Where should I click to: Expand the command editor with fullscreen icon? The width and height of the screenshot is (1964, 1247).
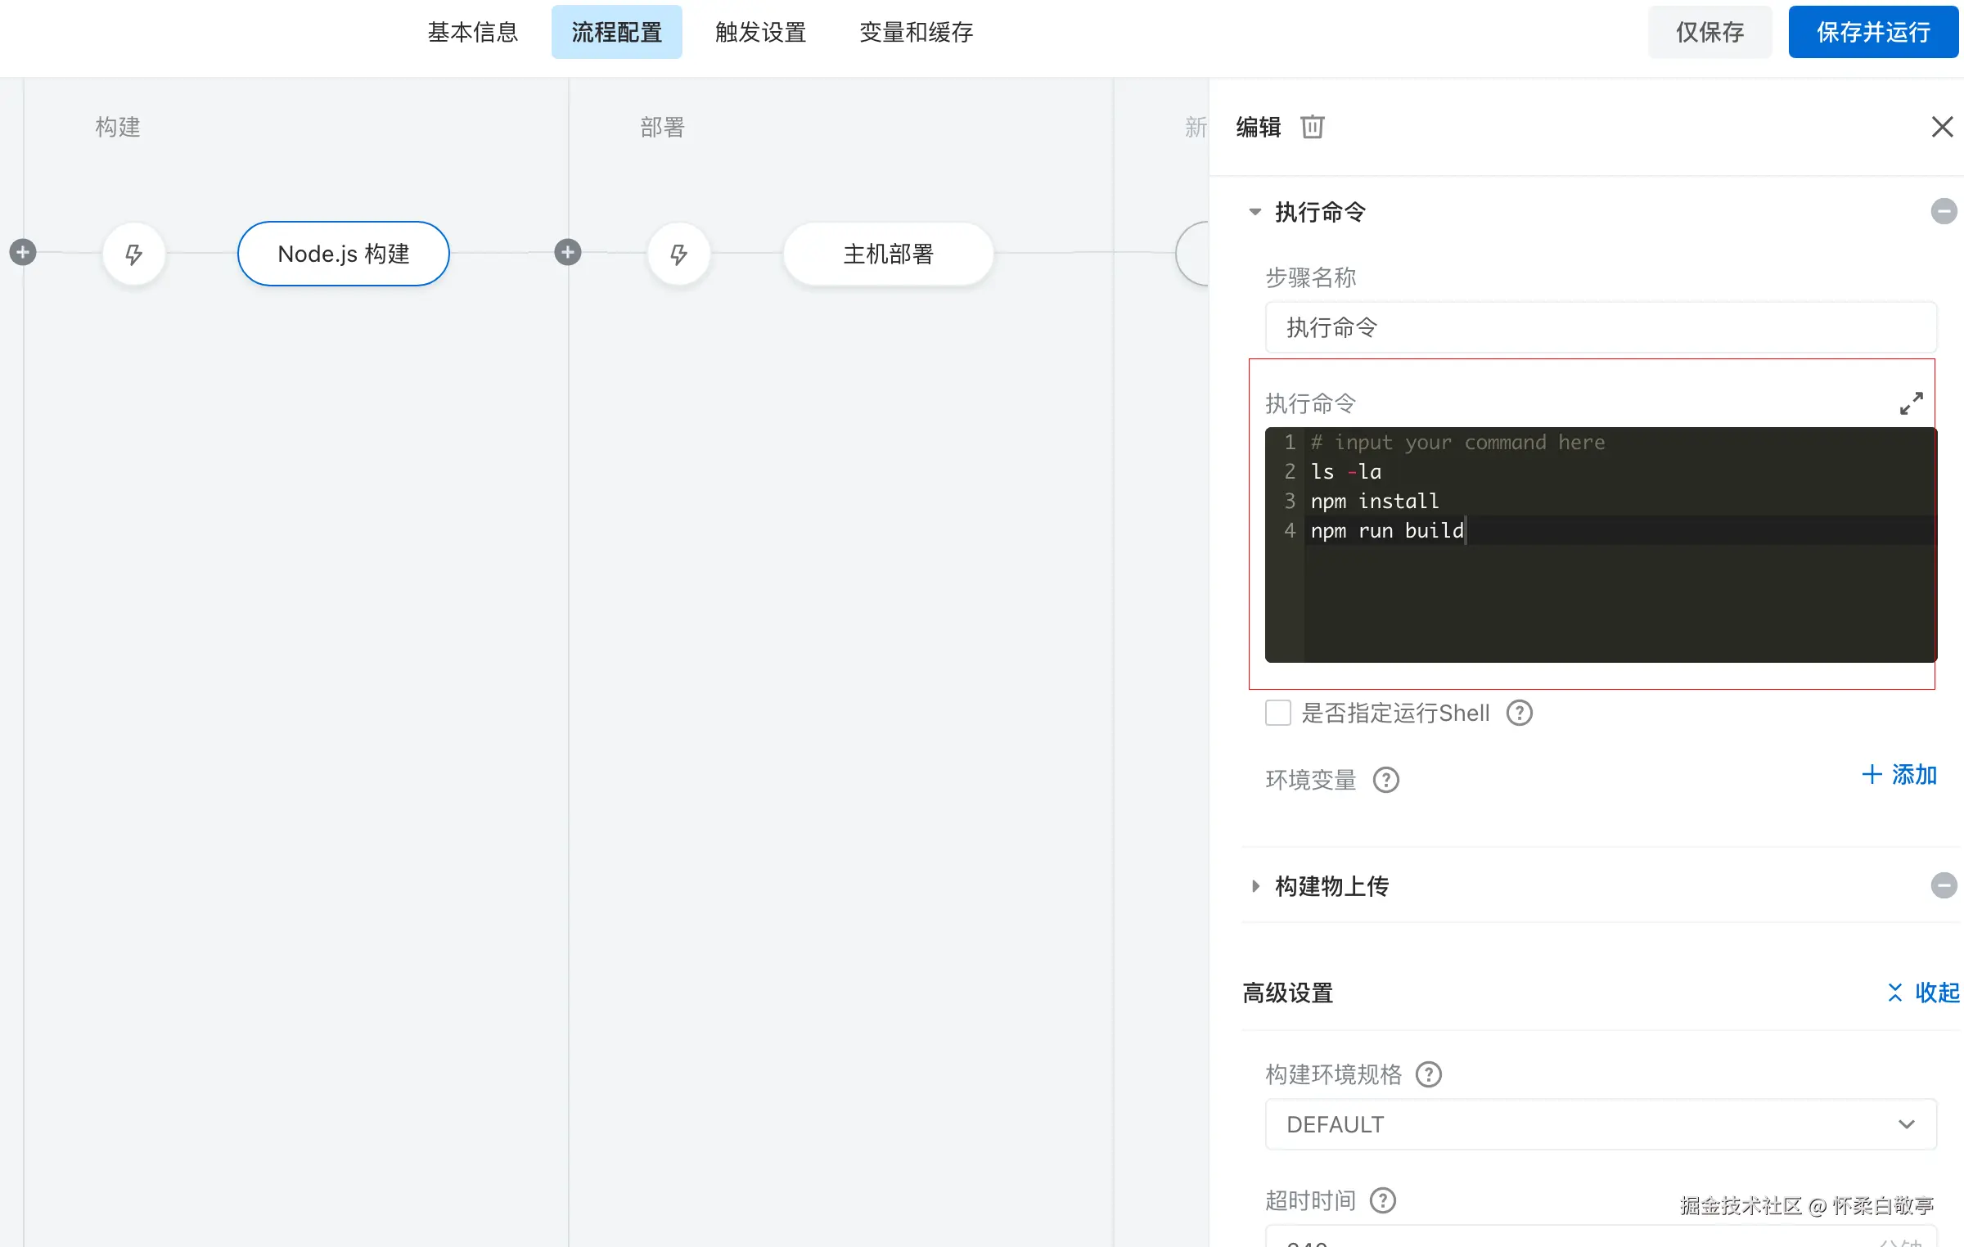pos(1911,403)
